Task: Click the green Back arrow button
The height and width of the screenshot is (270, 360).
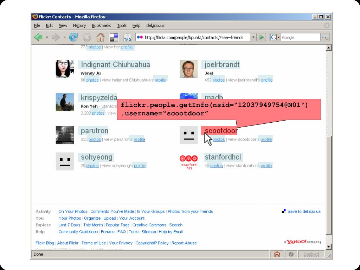Action: point(38,37)
